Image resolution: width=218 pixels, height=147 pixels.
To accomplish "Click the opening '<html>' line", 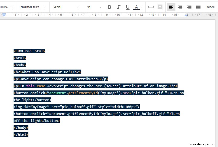I will [x=20, y=58].
